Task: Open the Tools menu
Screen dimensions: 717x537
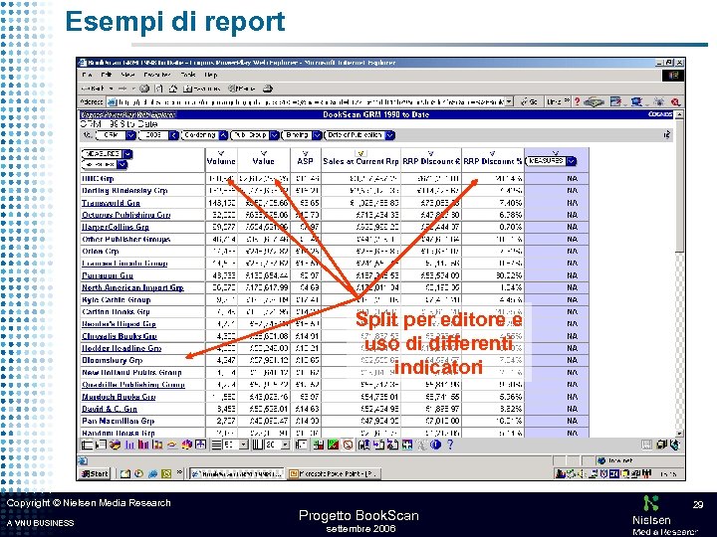Action: click(188, 75)
